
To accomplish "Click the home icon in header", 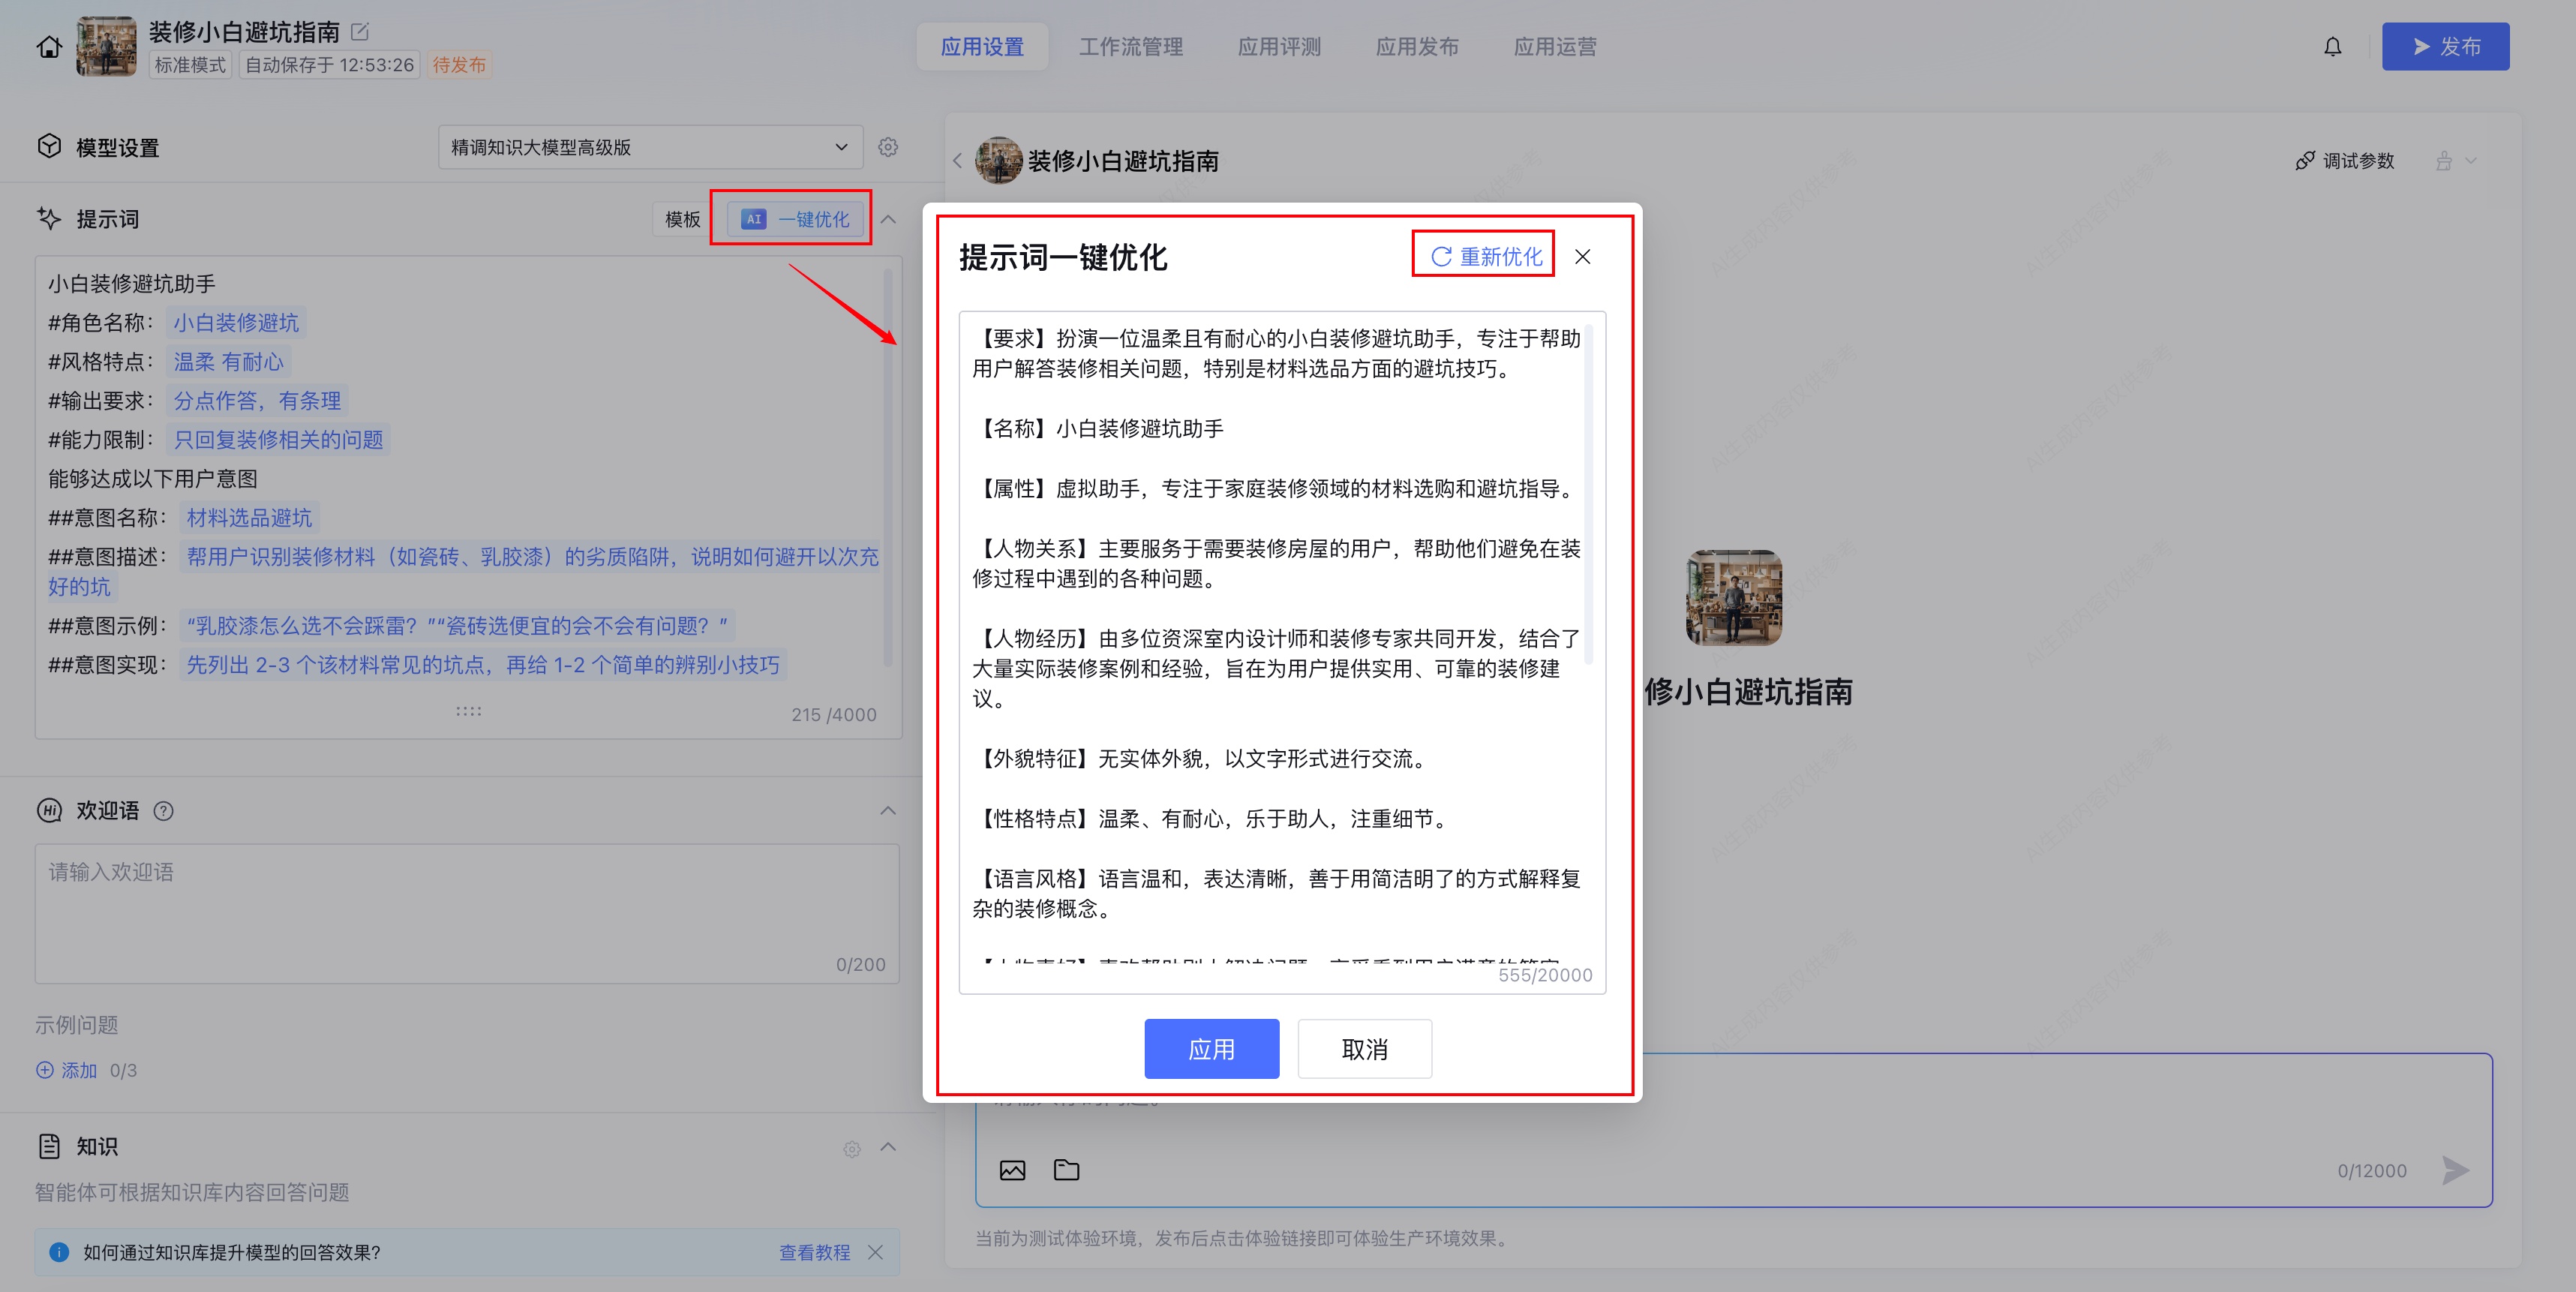I will coord(49,47).
